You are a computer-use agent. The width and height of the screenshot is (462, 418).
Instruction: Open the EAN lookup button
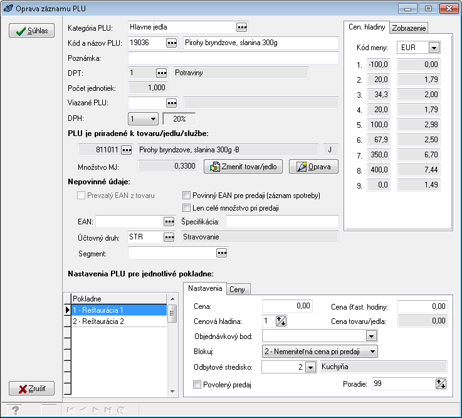[x=169, y=221]
